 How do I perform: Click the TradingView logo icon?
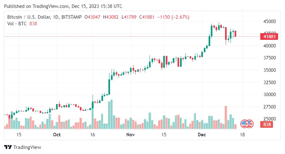coord(8,147)
